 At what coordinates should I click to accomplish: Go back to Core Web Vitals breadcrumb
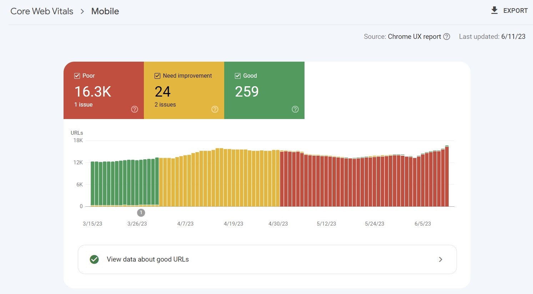coord(42,11)
